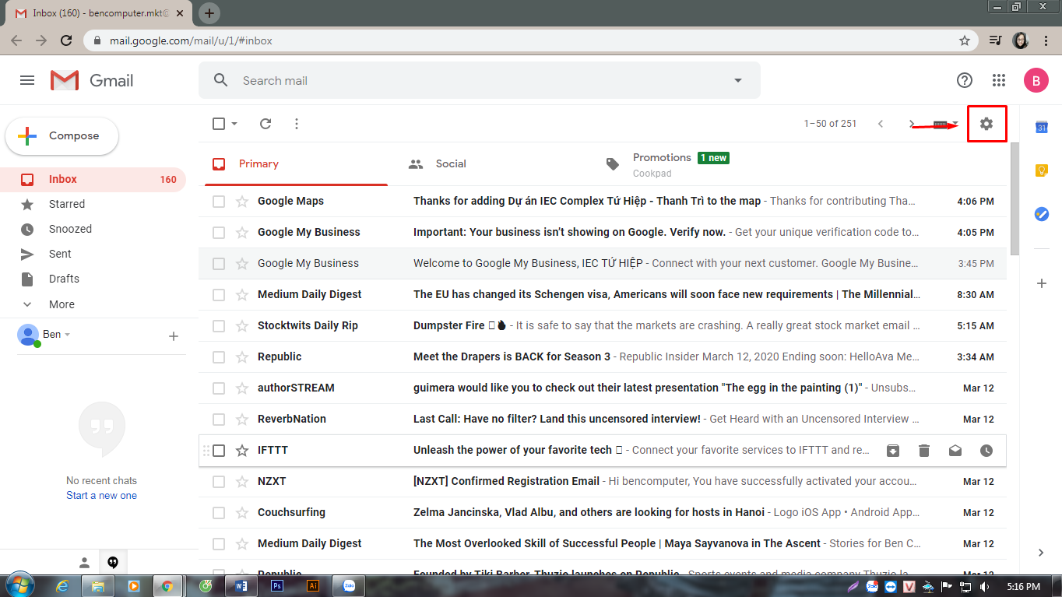Screen dimensions: 1062x597
Task: Star the Google Maps email
Action: pos(242,201)
